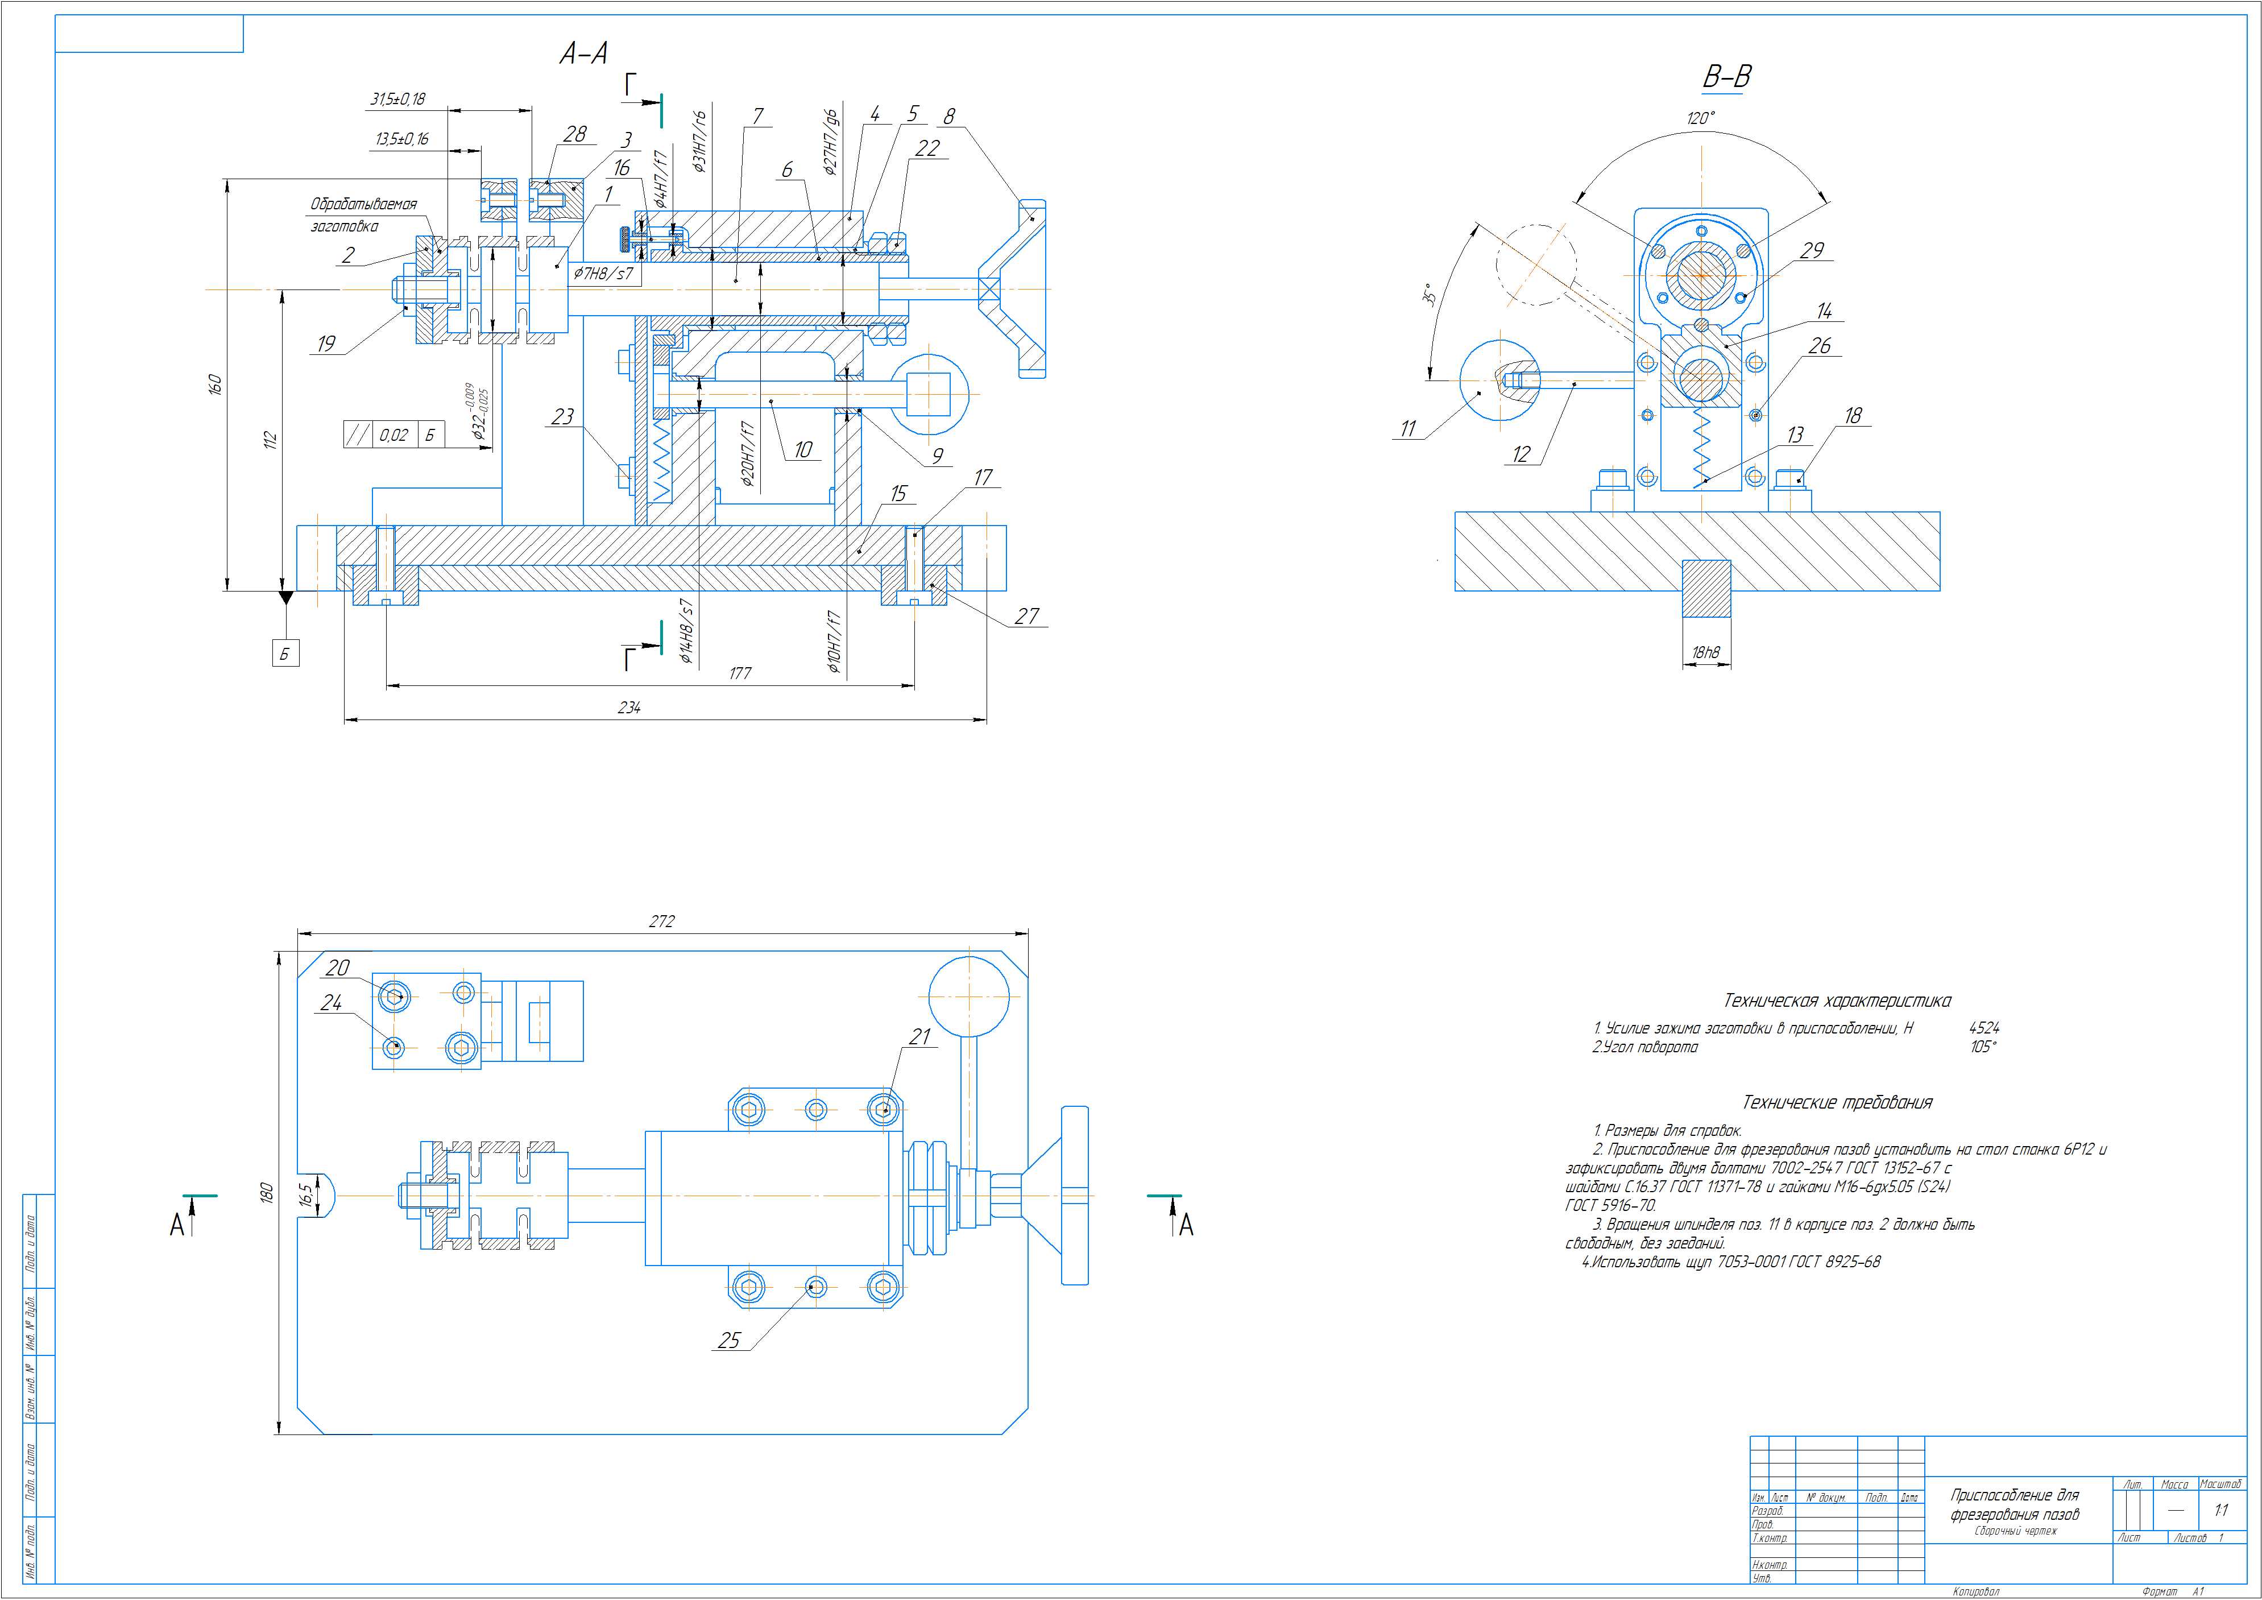
Task: Click the 'ø10H7/f7' fit callout
Action: click(834, 642)
